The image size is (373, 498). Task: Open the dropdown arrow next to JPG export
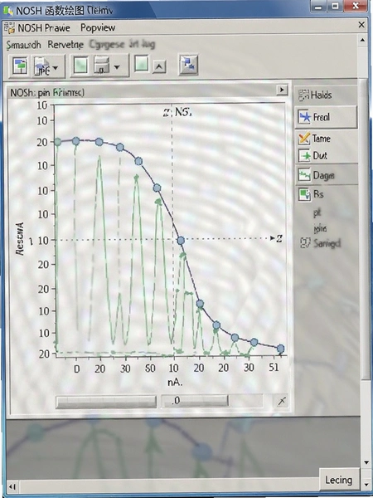(x=56, y=68)
